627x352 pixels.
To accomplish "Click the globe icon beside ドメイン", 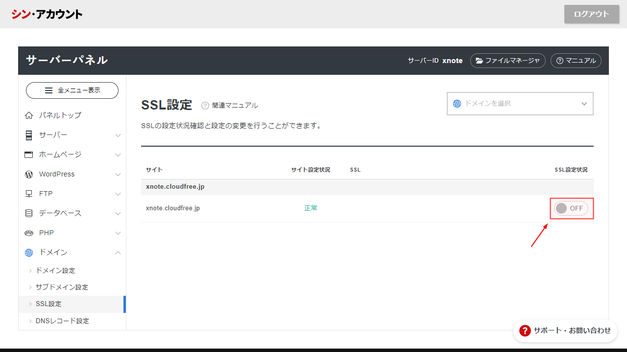I will (29, 252).
